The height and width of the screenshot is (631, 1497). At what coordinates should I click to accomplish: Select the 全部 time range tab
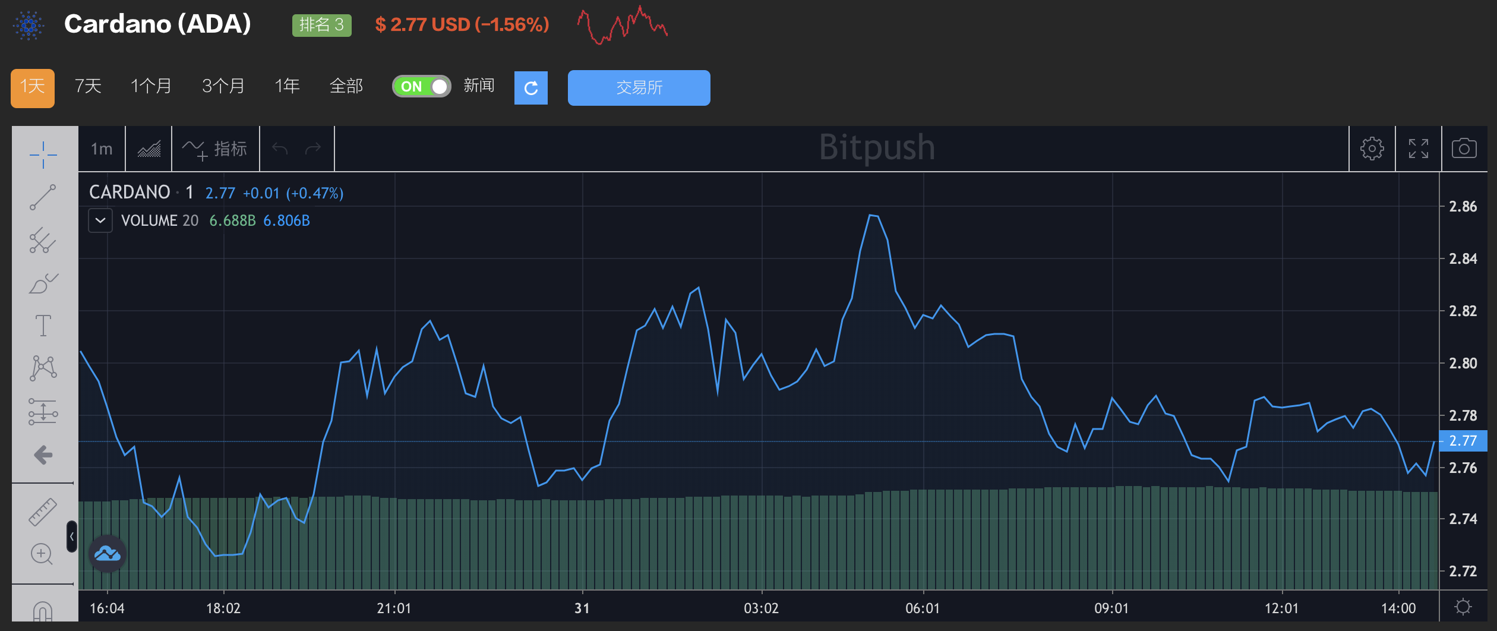click(346, 87)
